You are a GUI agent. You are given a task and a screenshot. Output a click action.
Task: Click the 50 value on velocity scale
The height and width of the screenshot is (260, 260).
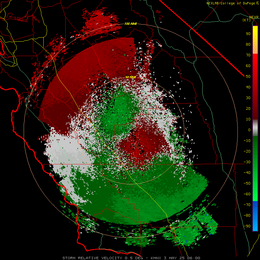[x=248, y=77]
